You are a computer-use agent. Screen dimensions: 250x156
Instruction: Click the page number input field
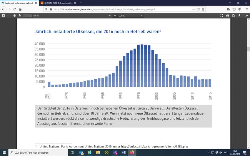tap(28, 15)
